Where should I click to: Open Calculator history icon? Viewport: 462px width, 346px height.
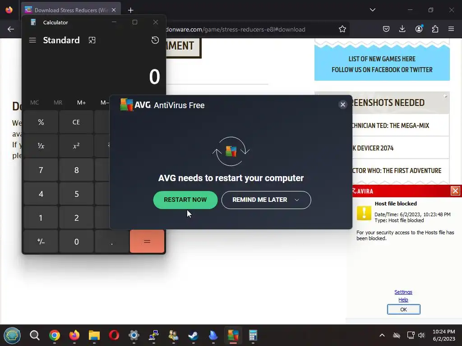pos(155,40)
